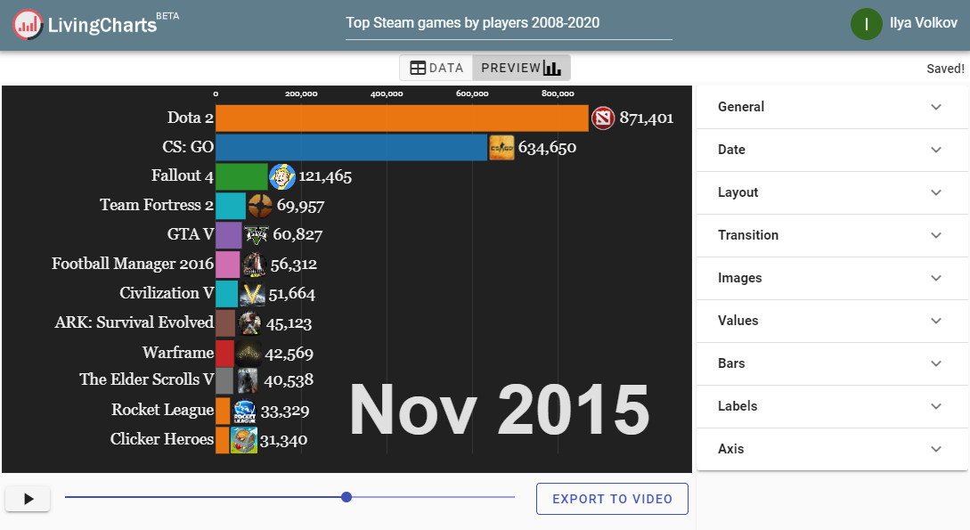Click the Warframe value 42,569
This screenshot has height=530, width=970.
pos(289,354)
